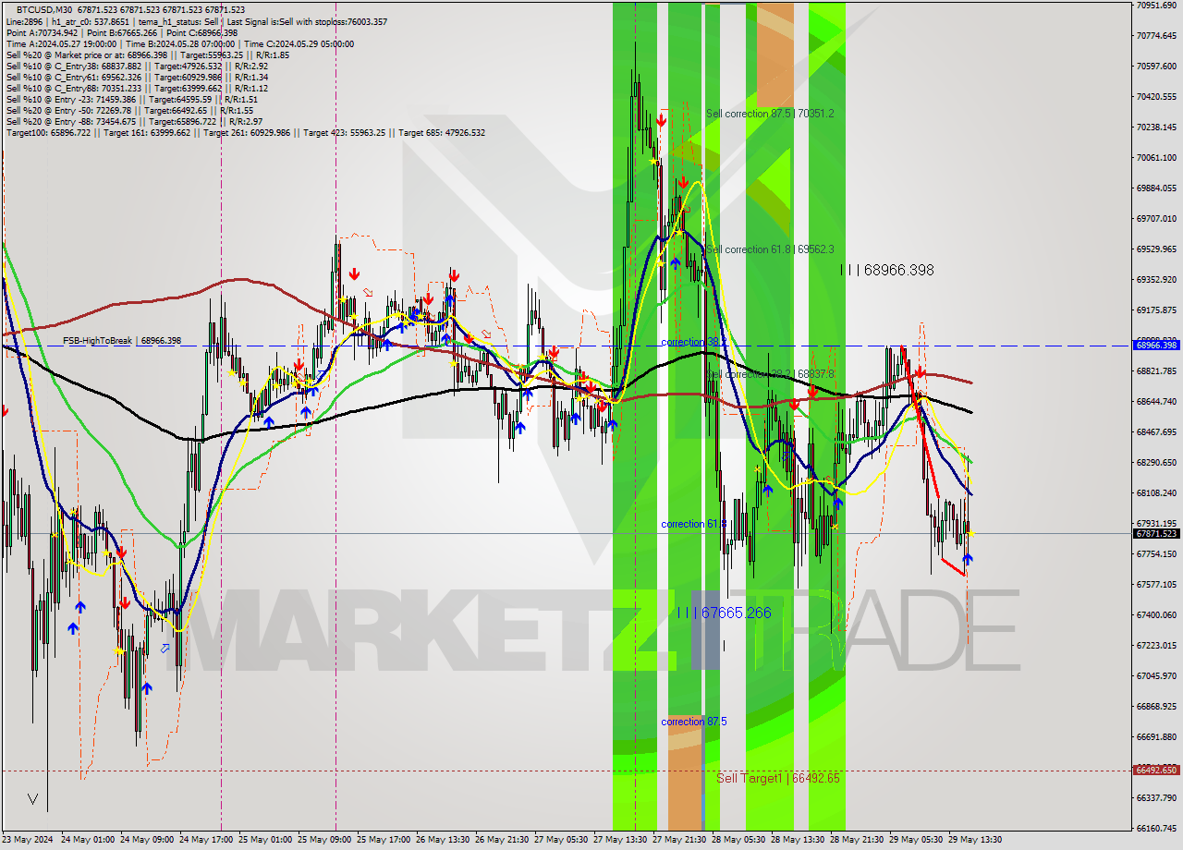Click the '28 May 21:30' time label

(x=857, y=840)
